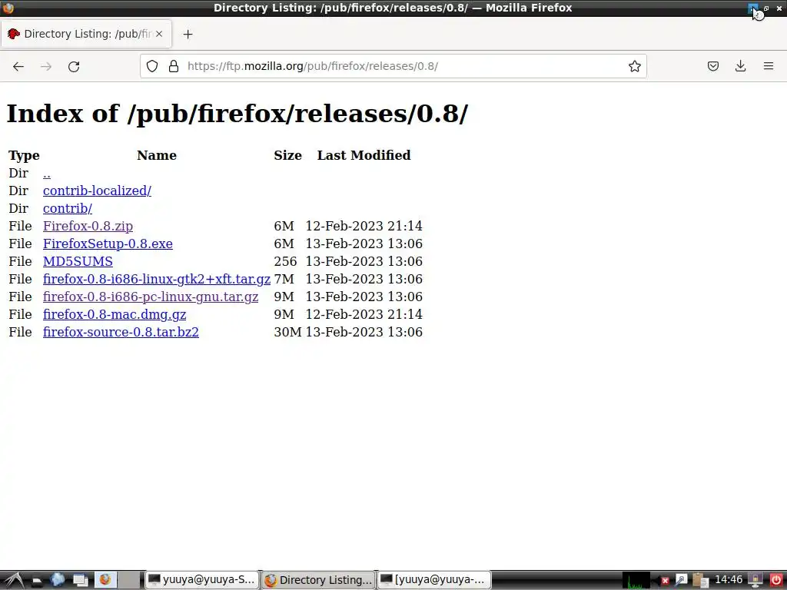Click the Firefox window menu icon in the title bar
This screenshot has height=590, width=787.
point(8,8)
